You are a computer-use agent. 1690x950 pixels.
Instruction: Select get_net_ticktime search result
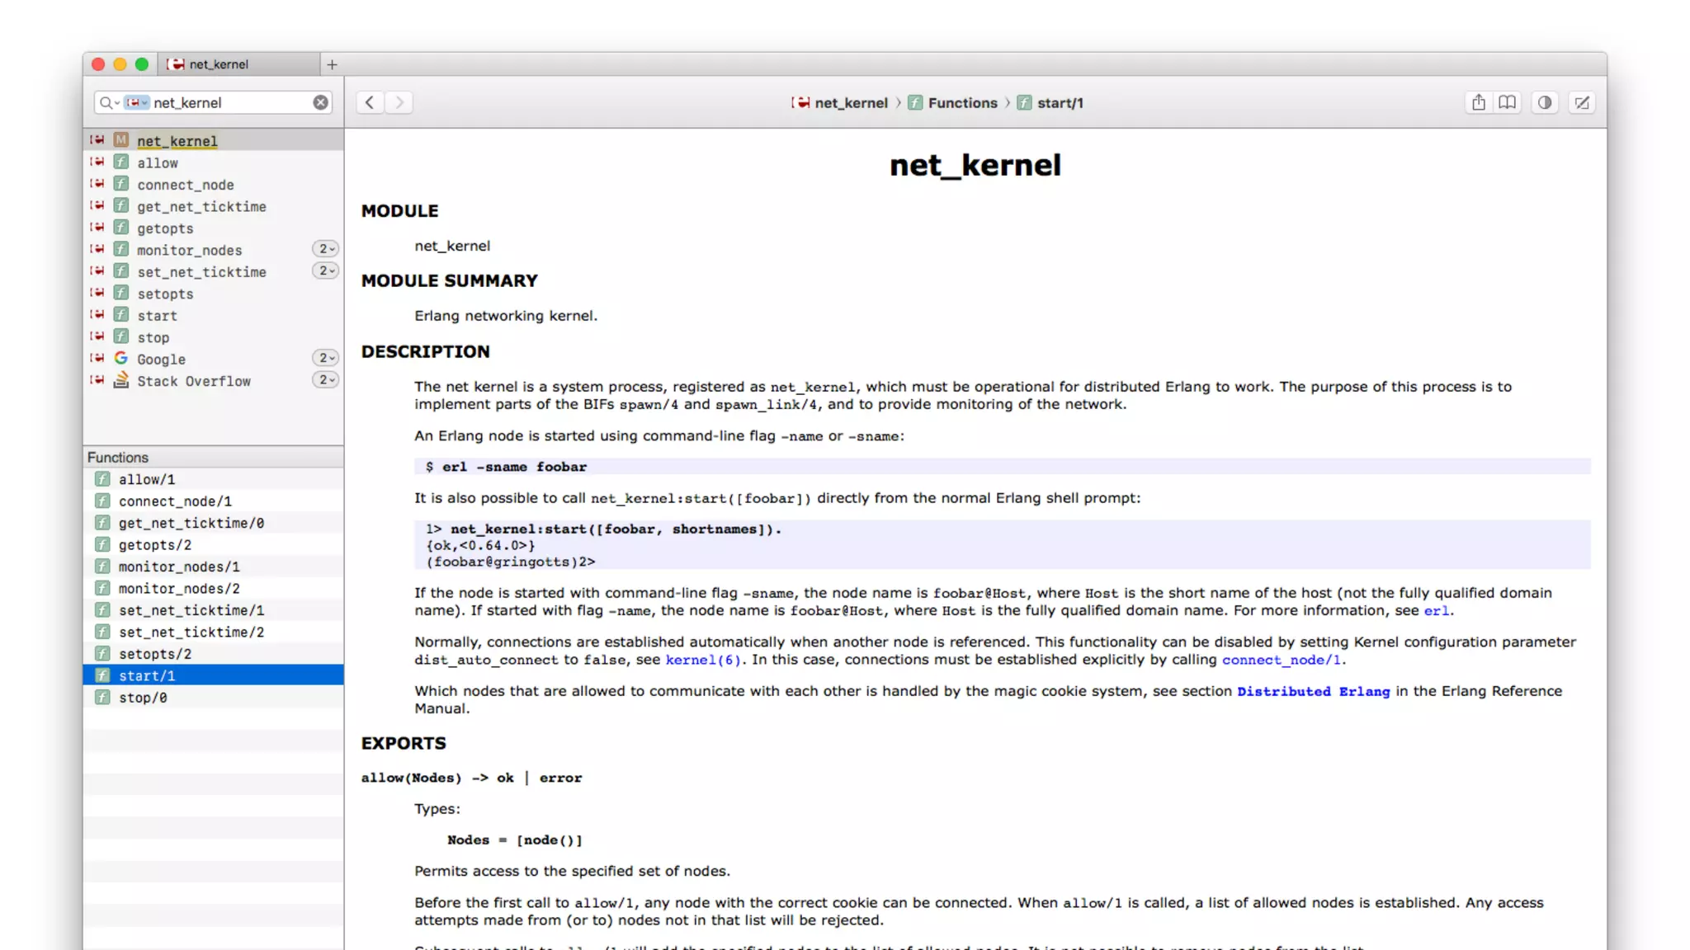click(201, 207)
